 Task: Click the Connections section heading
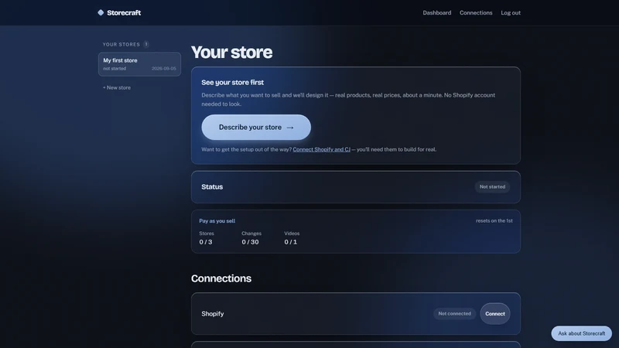point(221,278)
